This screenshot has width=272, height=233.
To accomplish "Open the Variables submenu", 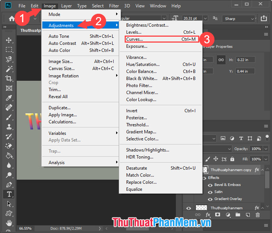I will coord(80,133).
